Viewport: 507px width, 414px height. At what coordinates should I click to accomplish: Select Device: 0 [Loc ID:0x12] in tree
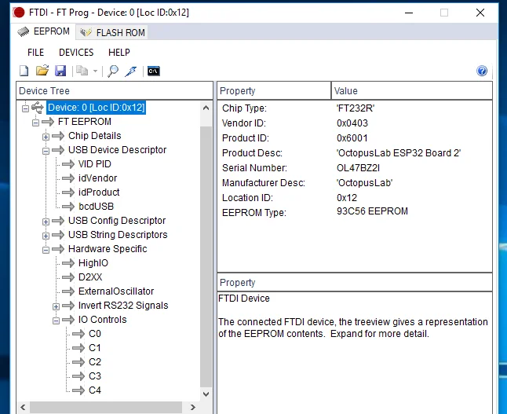[96, 108]
